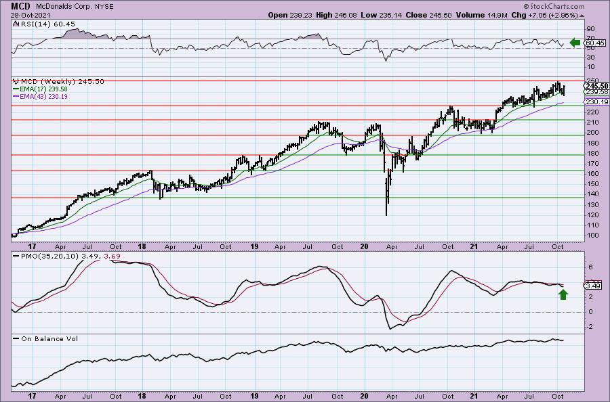Click the 230.19 EMA tag on the price axis

point(596,102)
